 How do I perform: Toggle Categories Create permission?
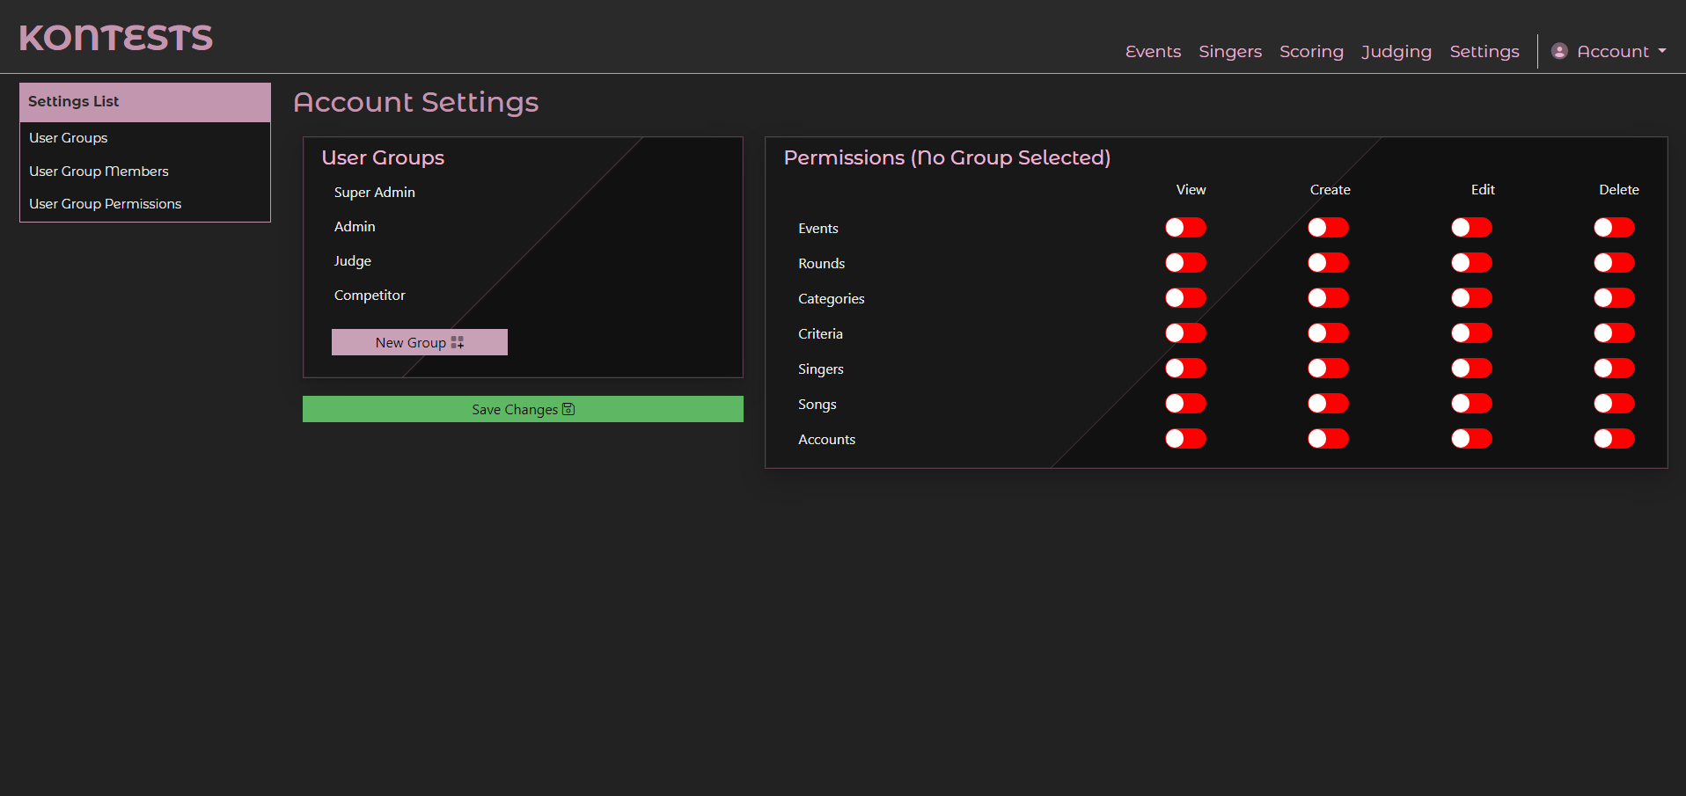tap(1328, 298)
